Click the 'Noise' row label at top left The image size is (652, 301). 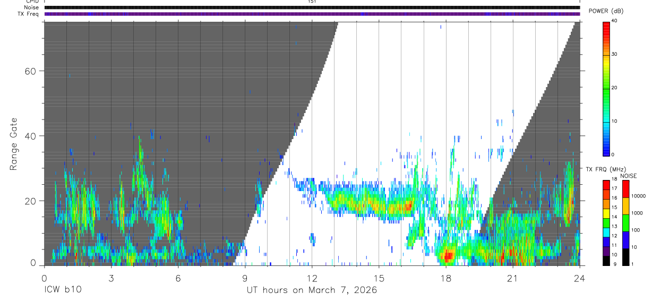[31, 7]
